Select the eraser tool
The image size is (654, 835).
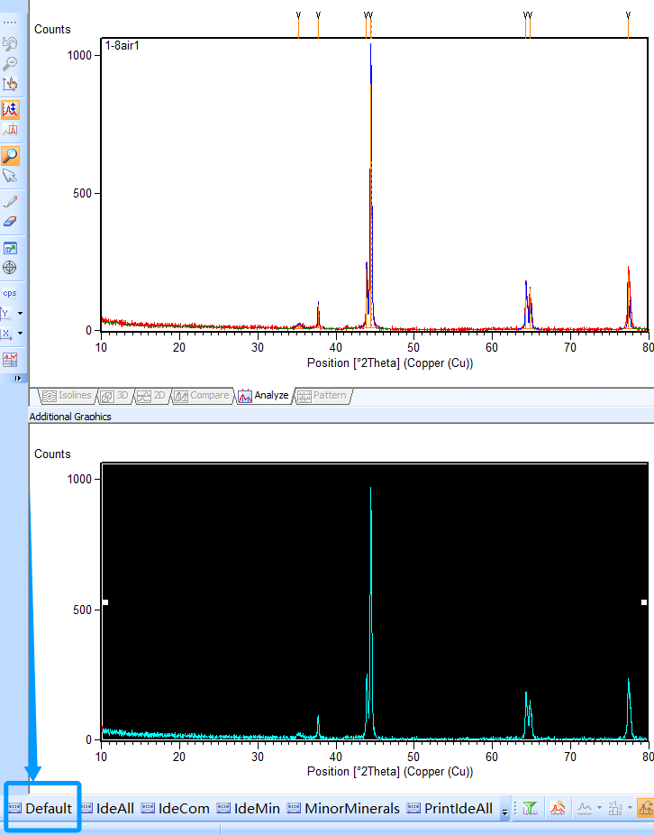click(10, 221)
